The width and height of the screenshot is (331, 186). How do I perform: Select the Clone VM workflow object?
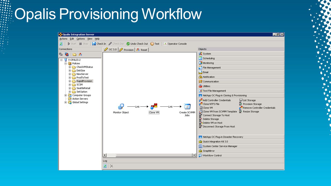coord(154,106)
